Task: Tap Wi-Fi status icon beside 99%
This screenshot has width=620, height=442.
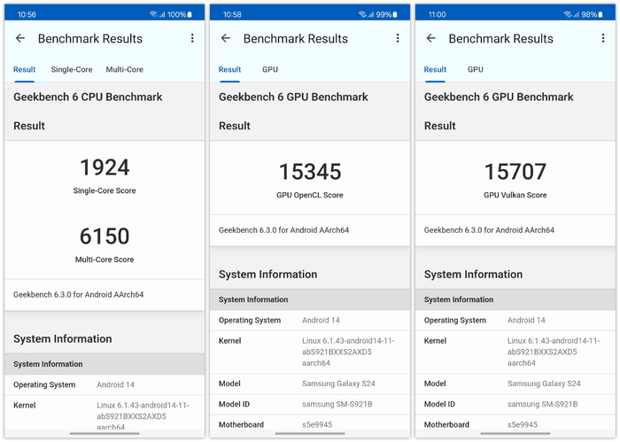Action: (362, 15)
